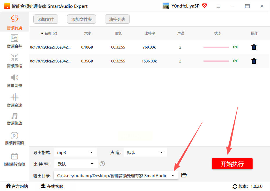Check version update refresh icon
This screenshot has height=191, width=270.
pyautogui.click(x=235, y=186)
